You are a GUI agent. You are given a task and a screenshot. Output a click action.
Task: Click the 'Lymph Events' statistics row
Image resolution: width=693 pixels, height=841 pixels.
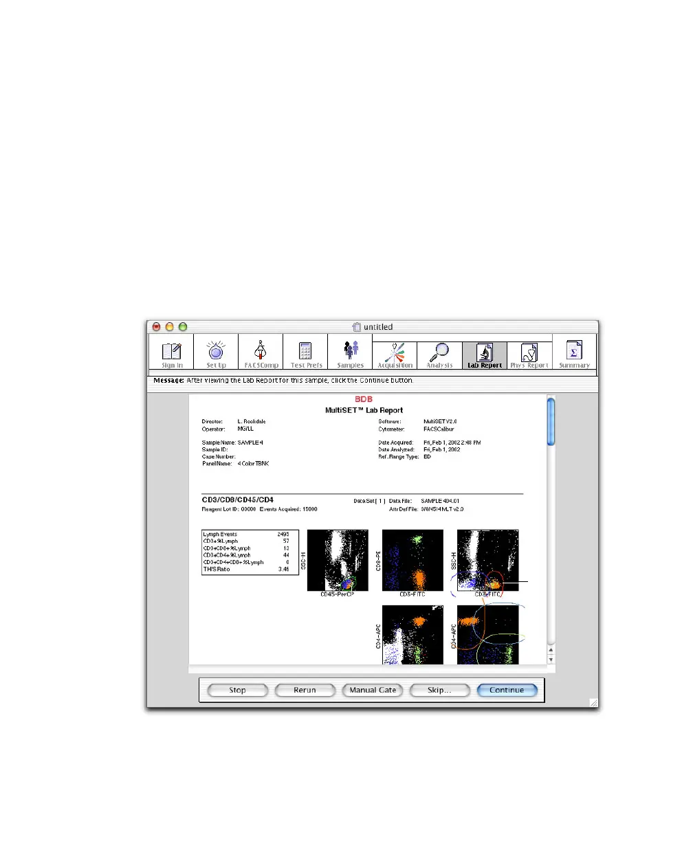(x=250, y=534)
